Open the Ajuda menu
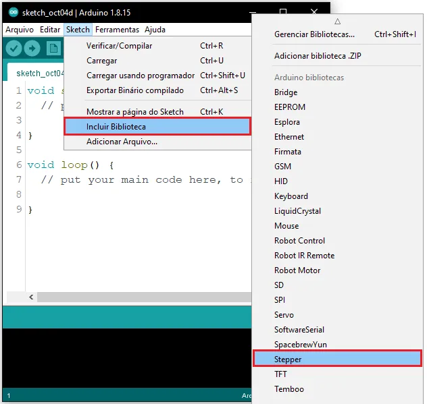Viewport: 427px width, 404px height. 155,30
